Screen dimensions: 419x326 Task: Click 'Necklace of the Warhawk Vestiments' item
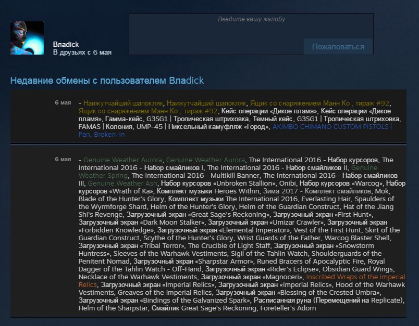(x=138, y=277)
